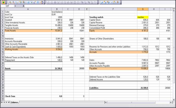Click the next sheet navigation arrow
This screenshot has width=176, height=108.
pyautogui.click(x=7, y=102)
